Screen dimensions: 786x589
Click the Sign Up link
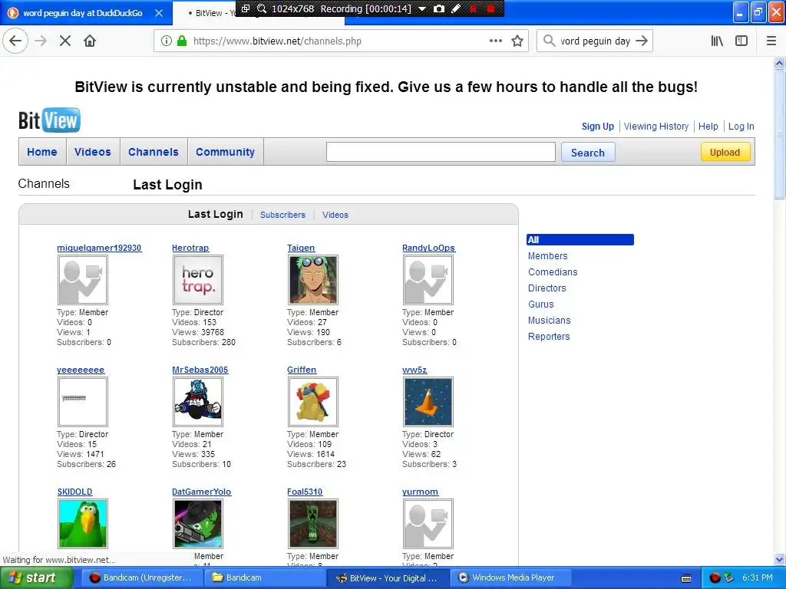597,127
